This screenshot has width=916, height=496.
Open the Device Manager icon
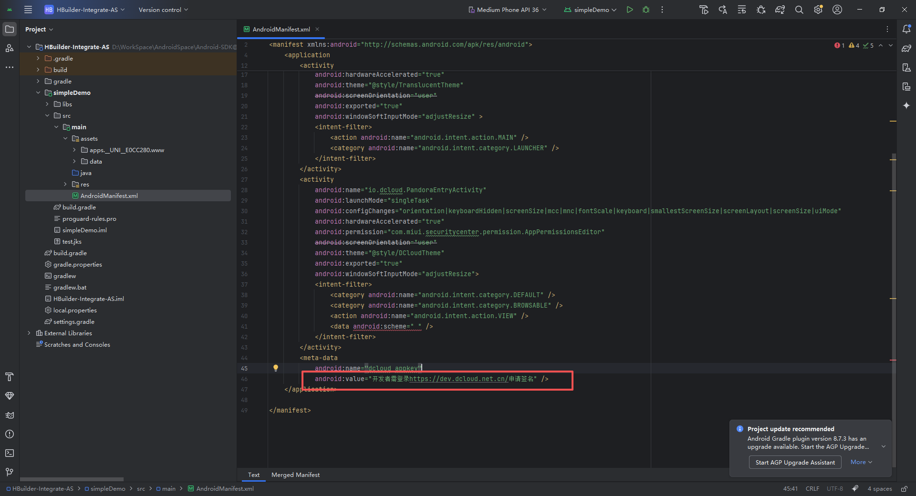[906, 67]
